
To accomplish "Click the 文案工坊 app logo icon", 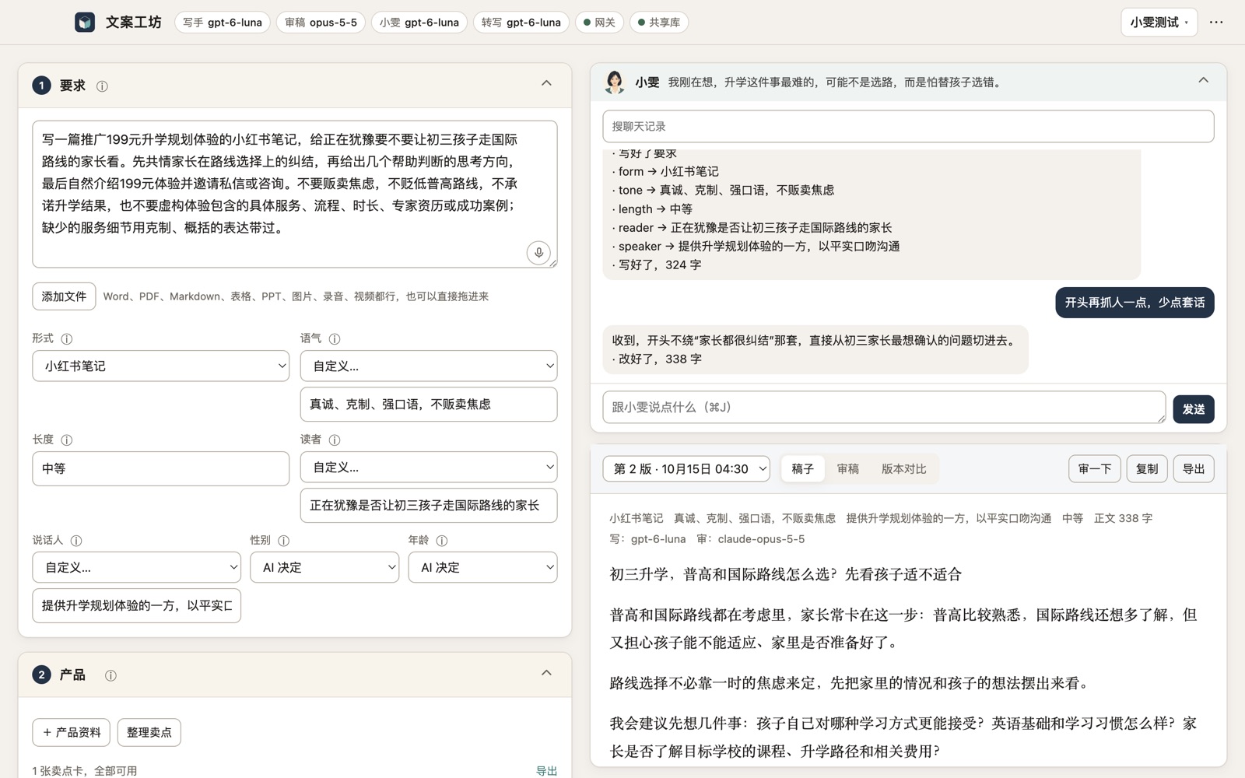I will 85,23.
